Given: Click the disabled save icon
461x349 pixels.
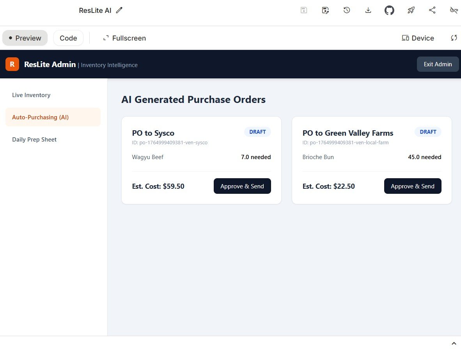Looking at the screenshot, I should pyautogui.click(x=304, y=10).
